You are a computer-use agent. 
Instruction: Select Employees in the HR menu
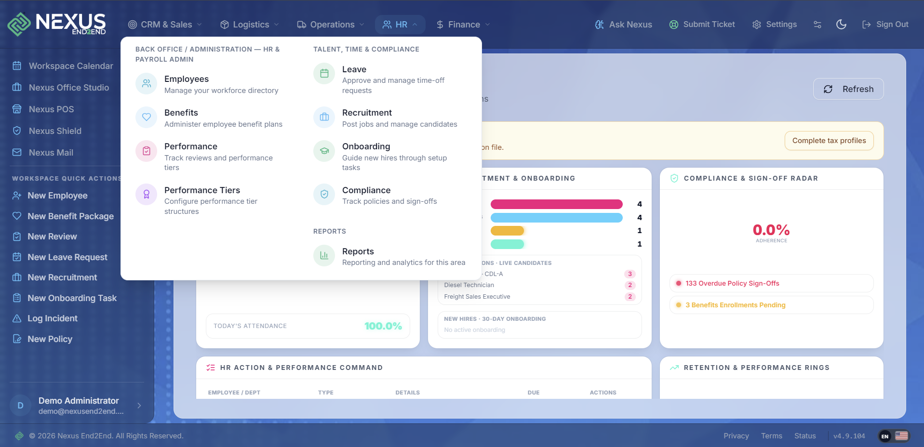[x=209, y=84]
